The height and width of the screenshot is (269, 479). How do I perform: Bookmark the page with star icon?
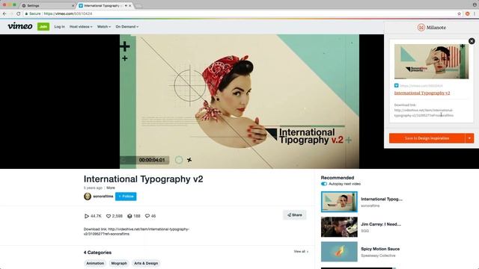click(459, 13)
